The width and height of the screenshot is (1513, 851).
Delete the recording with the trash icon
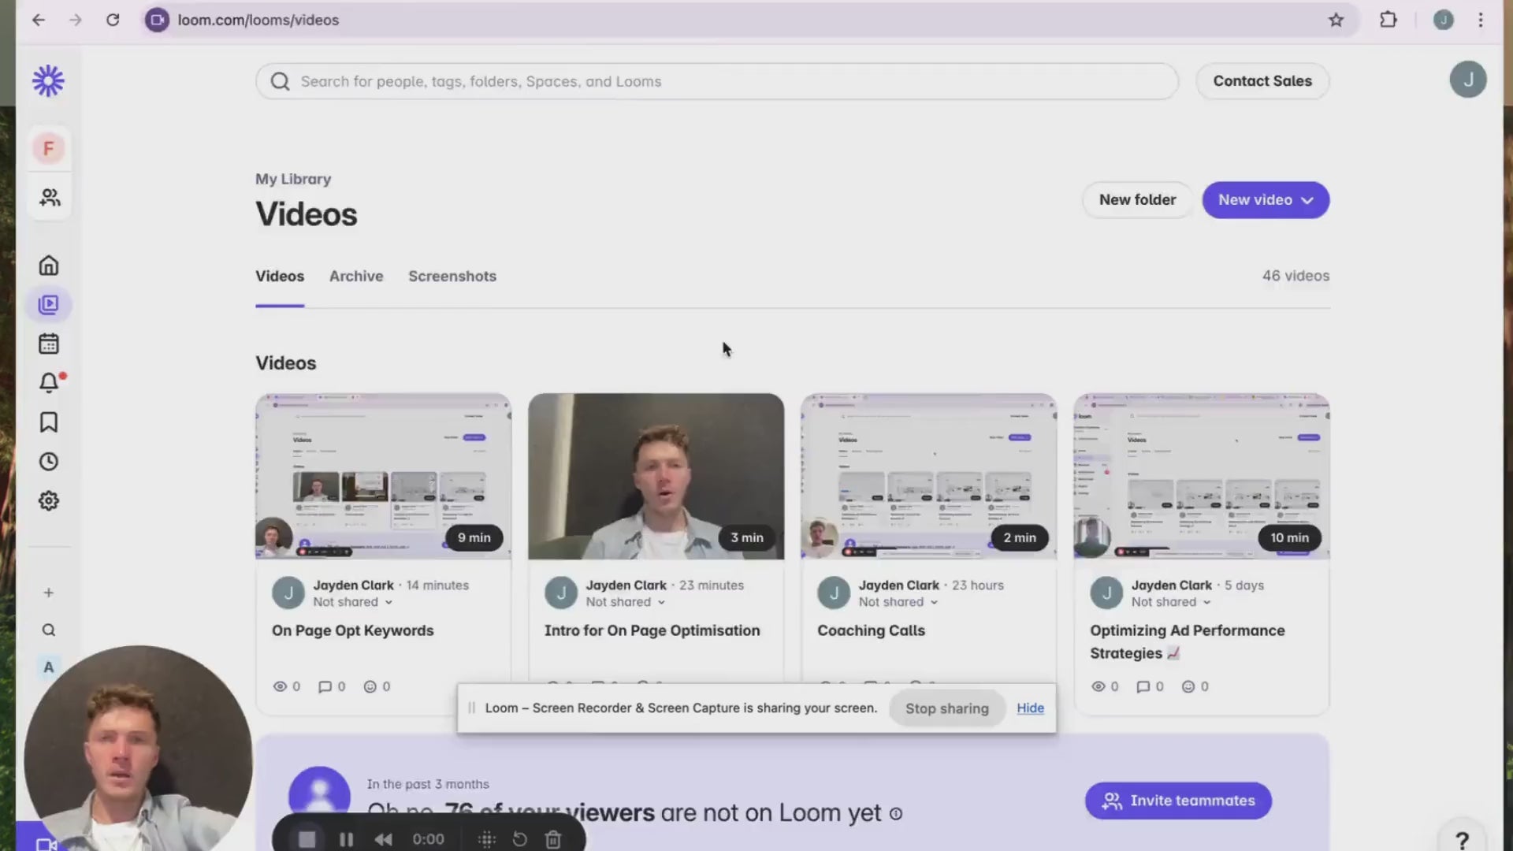(x=553, y=839)
